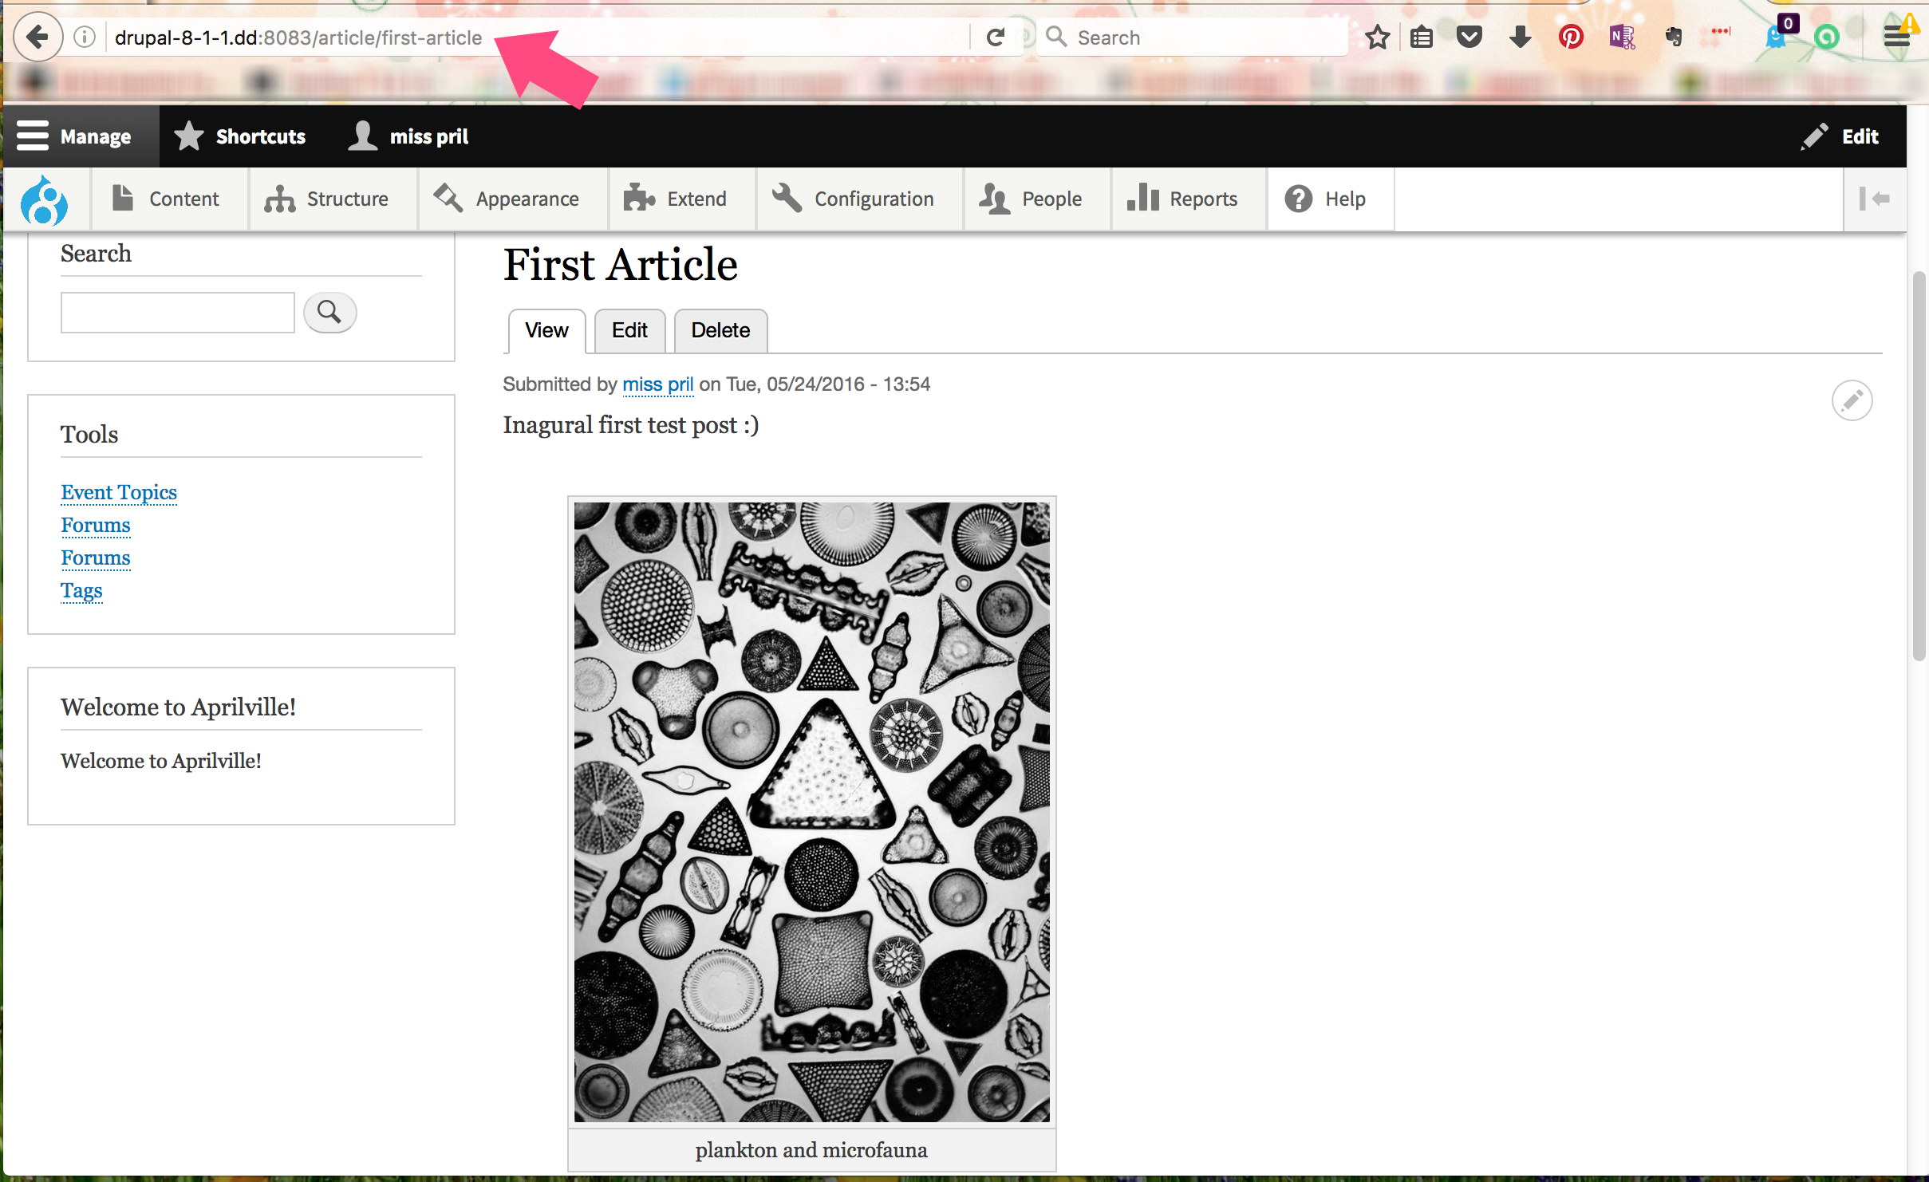Open the miss pril user menu
The height and width of the screenshot is (1182, 1929).
[x=408, y=136]
